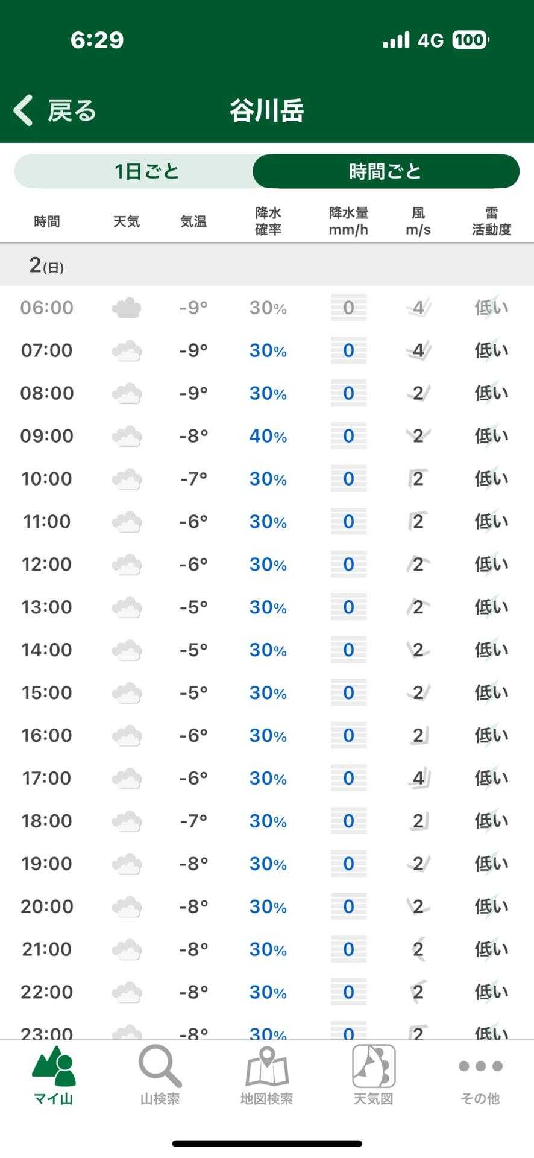Tap the cloud icon at 09:00
Viewport: 534px width, 1158px height.
(x=127, y=436)
